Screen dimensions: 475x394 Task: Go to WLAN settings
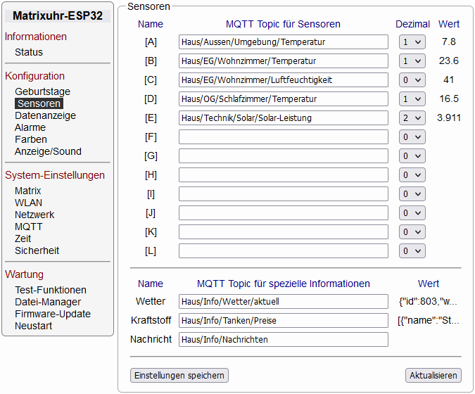click(x=28, y=203)
